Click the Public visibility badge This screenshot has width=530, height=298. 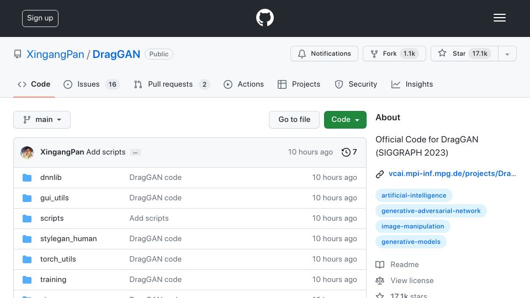[159, 54]
